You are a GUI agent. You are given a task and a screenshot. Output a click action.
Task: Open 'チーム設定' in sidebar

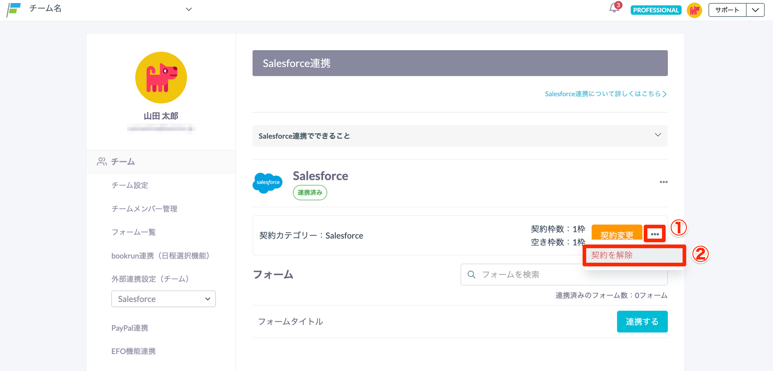coord(130,185)
